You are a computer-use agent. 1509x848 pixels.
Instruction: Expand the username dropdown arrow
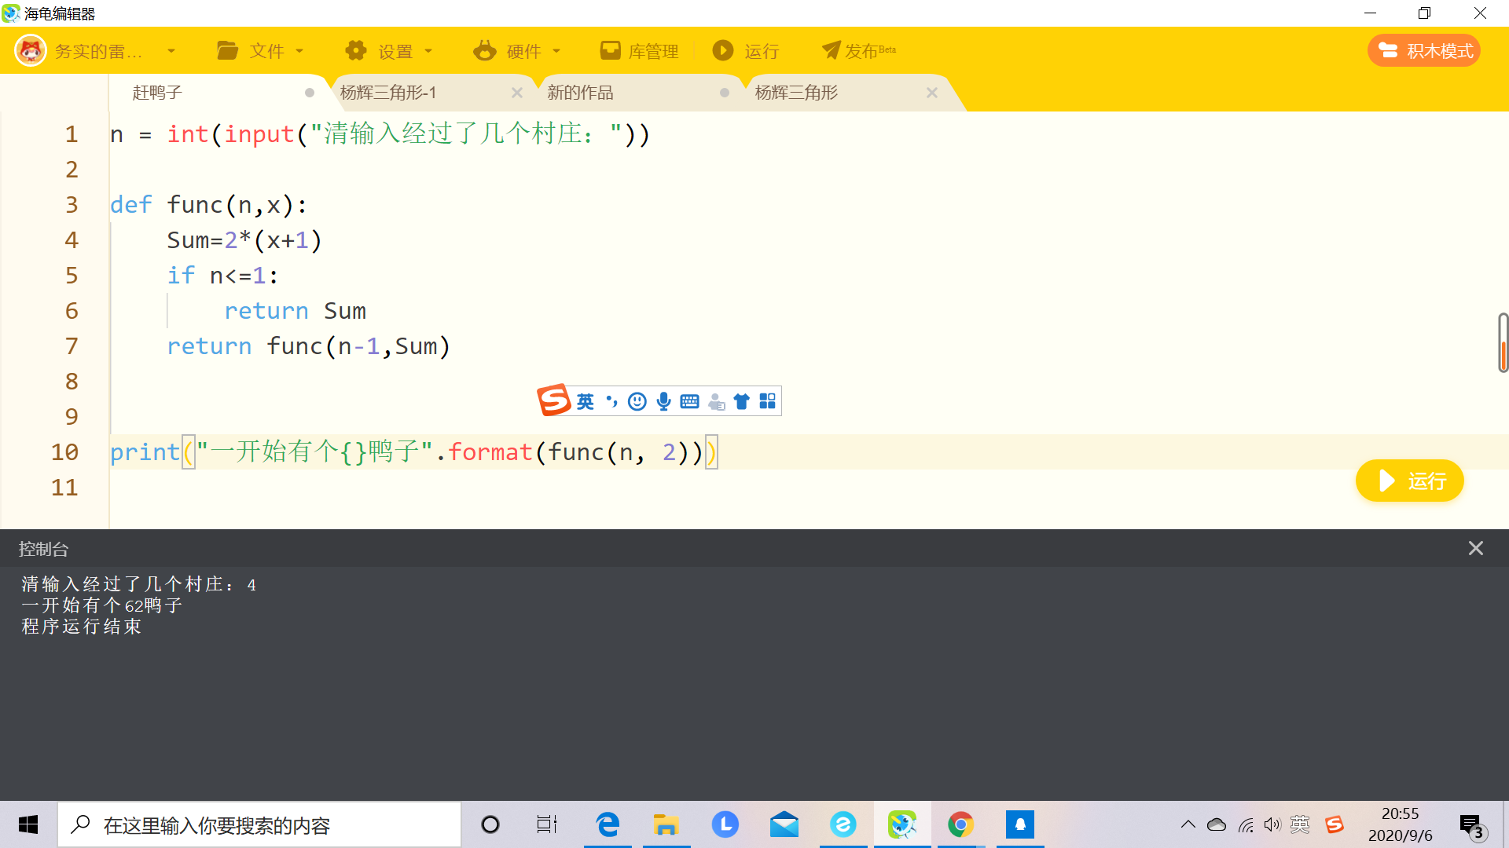click(171, 51)
